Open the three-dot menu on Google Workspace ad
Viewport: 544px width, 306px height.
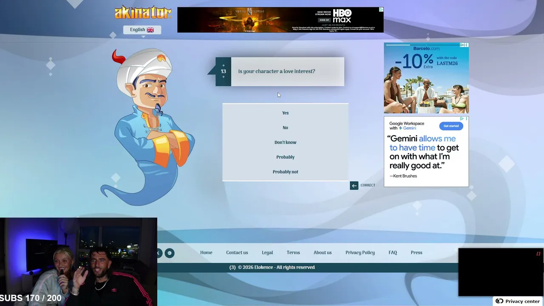(466, 119)
